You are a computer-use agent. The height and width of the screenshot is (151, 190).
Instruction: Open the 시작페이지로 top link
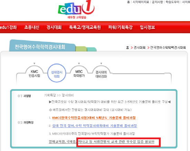(x=141, y=2)
